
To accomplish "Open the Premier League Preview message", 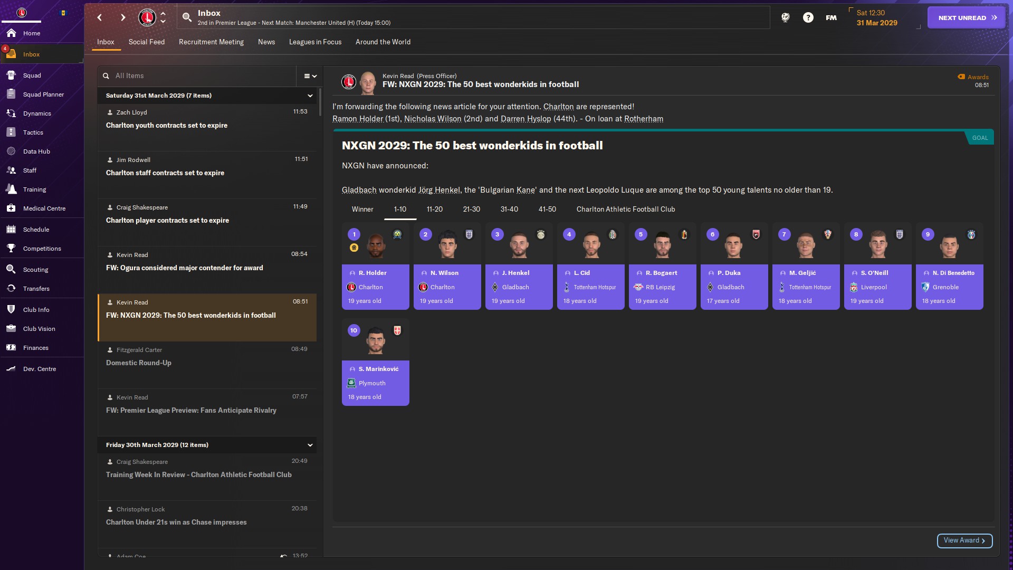I will [207, 412].
